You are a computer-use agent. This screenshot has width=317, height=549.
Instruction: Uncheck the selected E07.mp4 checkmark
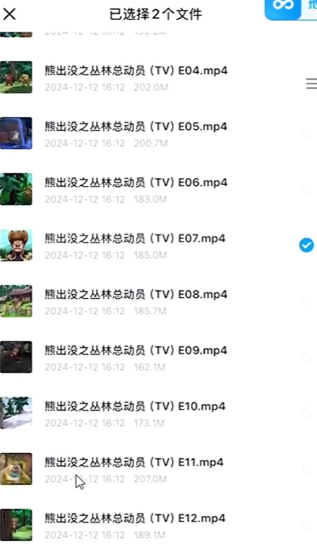click(x=306, y=245)
